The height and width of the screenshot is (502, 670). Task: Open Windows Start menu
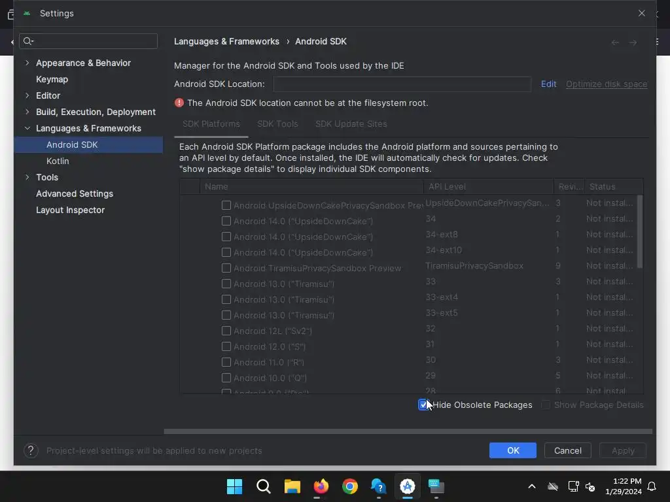pyautogui.click(x=234, y=486)
